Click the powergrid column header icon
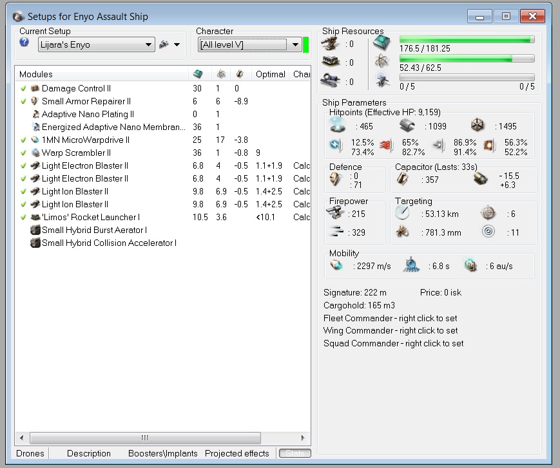Viewport: 560px width, 468px height. tap(221, 74)
